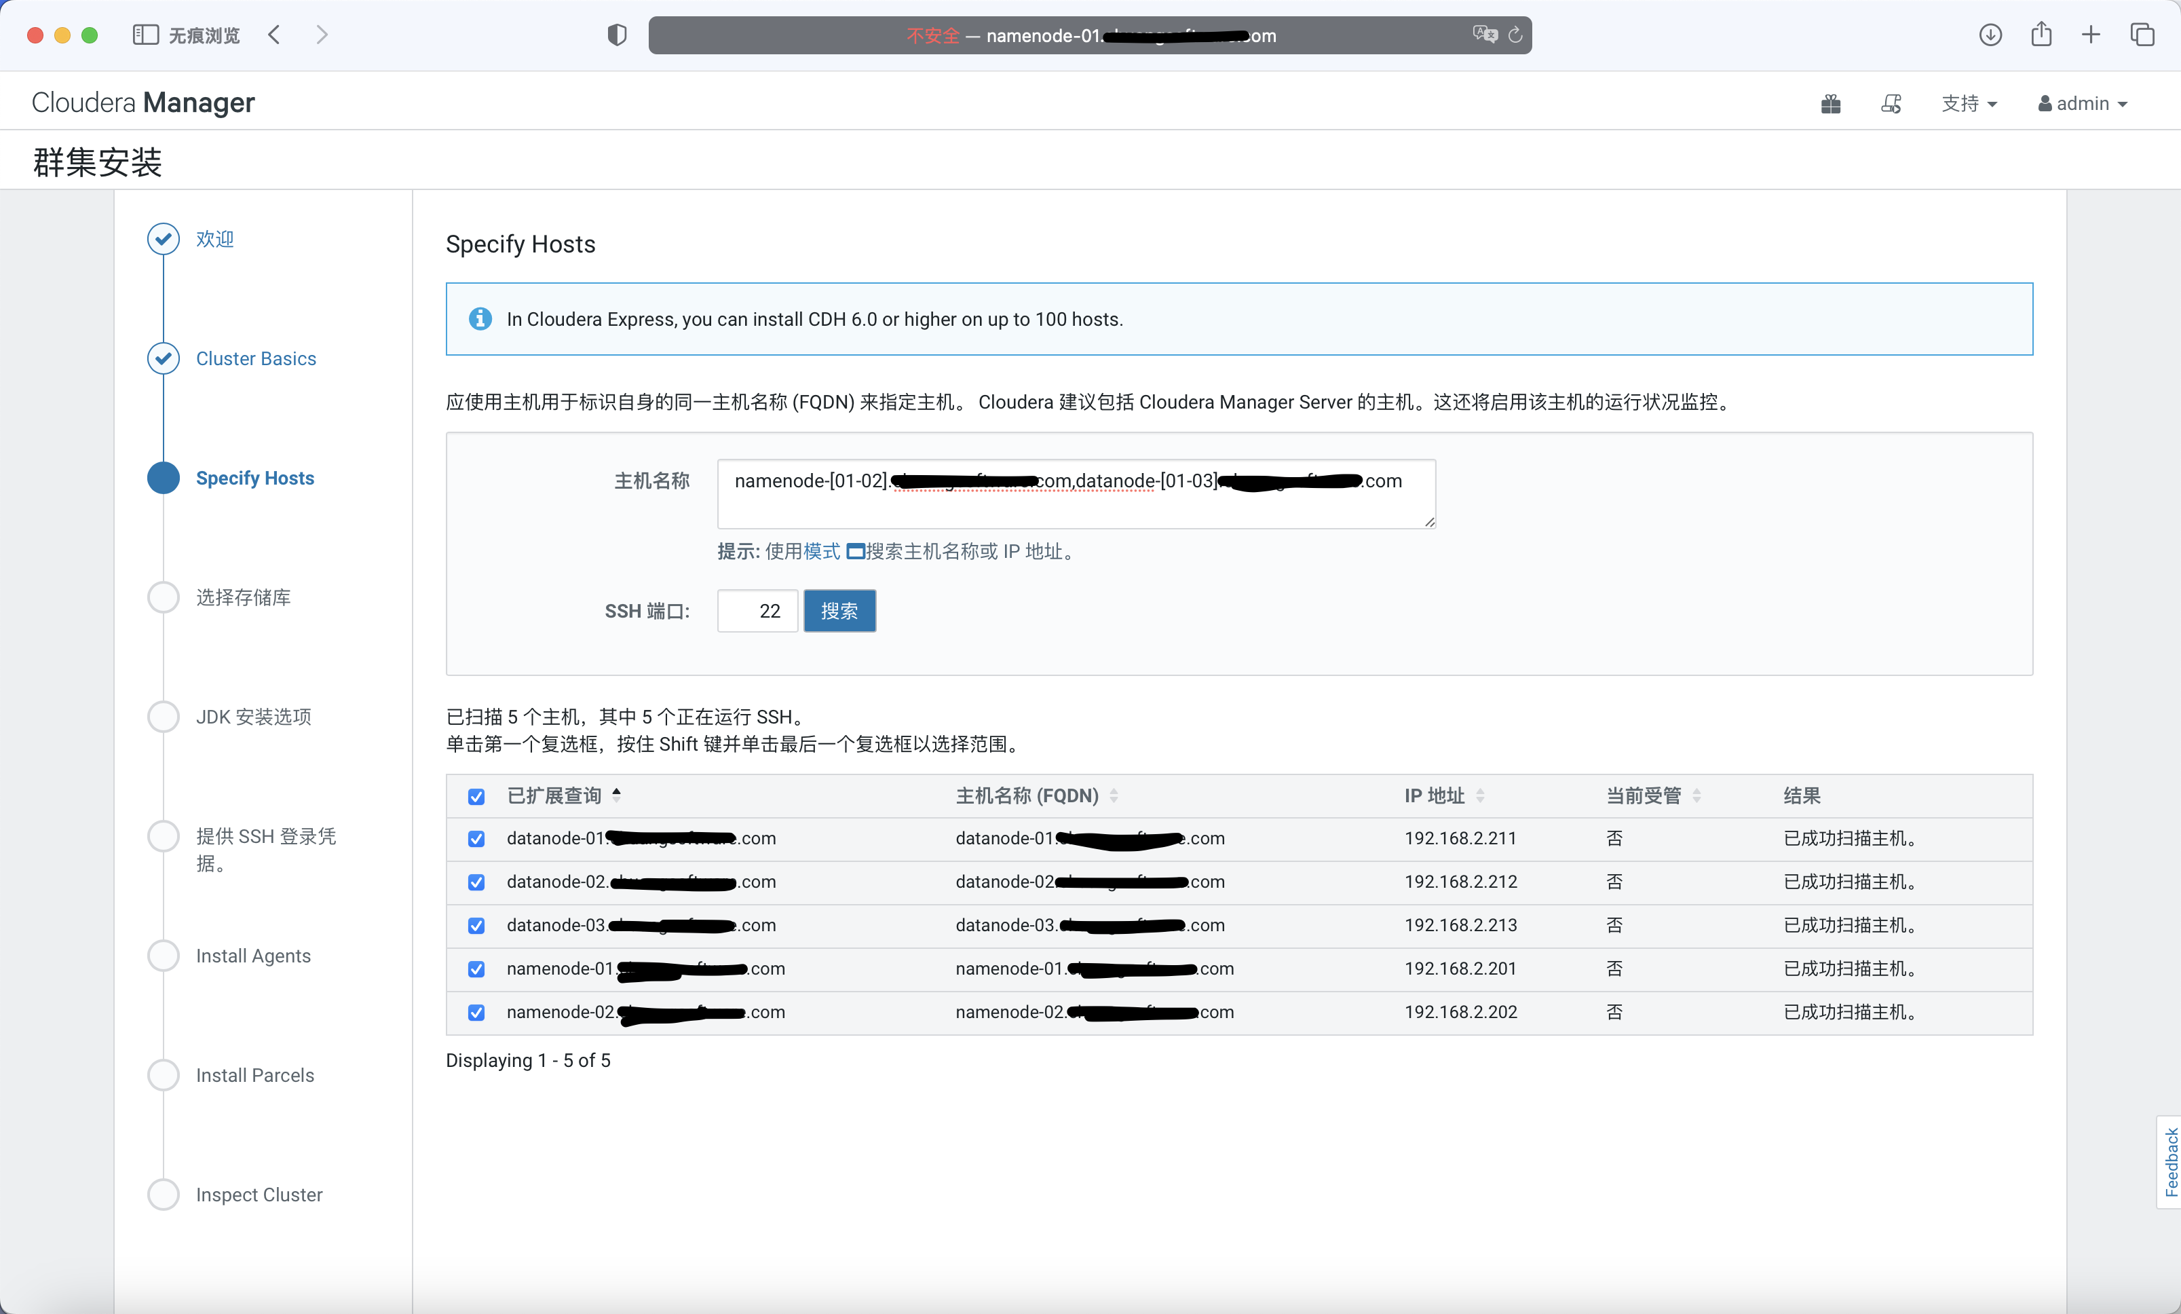The image size is (2181, 1314).
Task: Click IP cell 192.168.2.213
Action: pyautogui.click(x=1460, y=925)
